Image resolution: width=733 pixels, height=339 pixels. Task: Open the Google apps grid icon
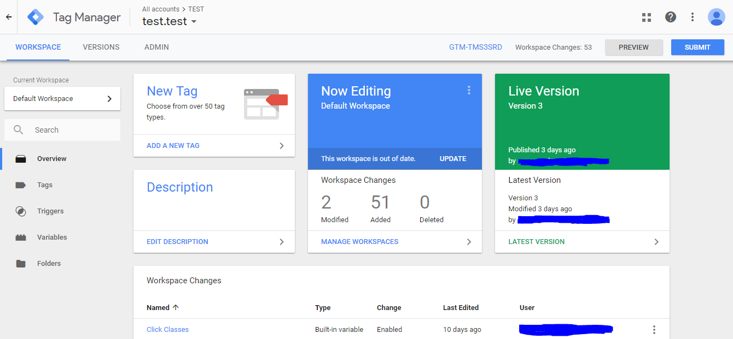point(647,17)
